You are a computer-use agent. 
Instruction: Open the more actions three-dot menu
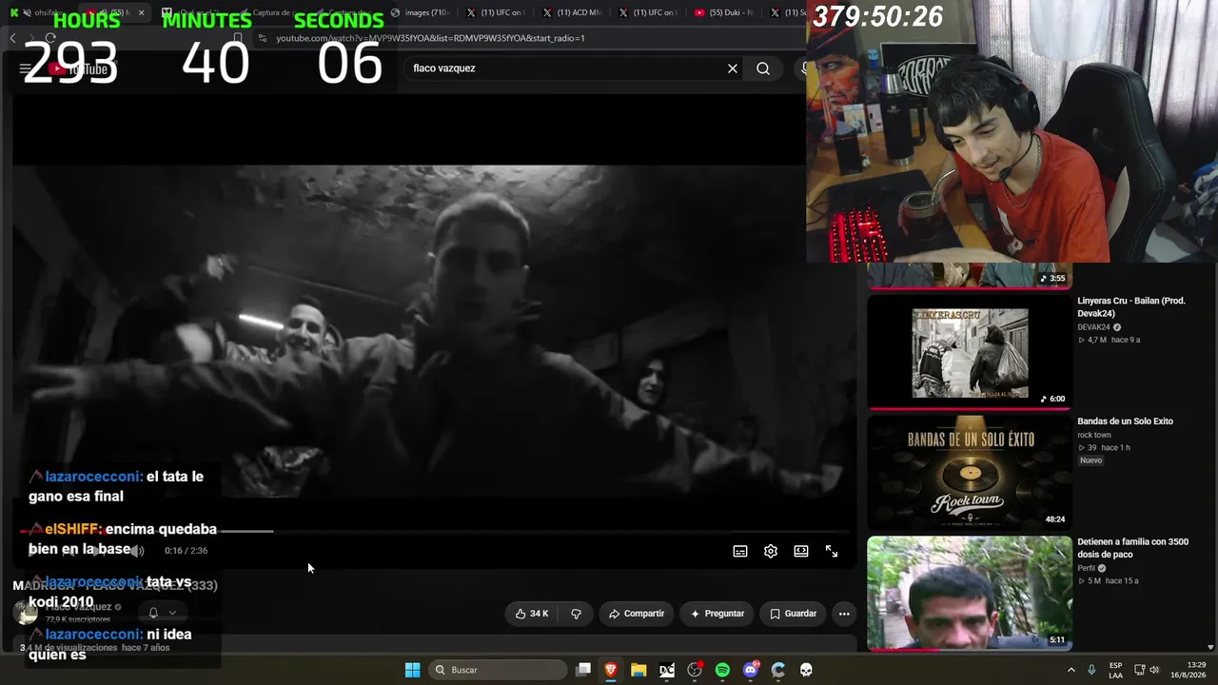(844, 614)
